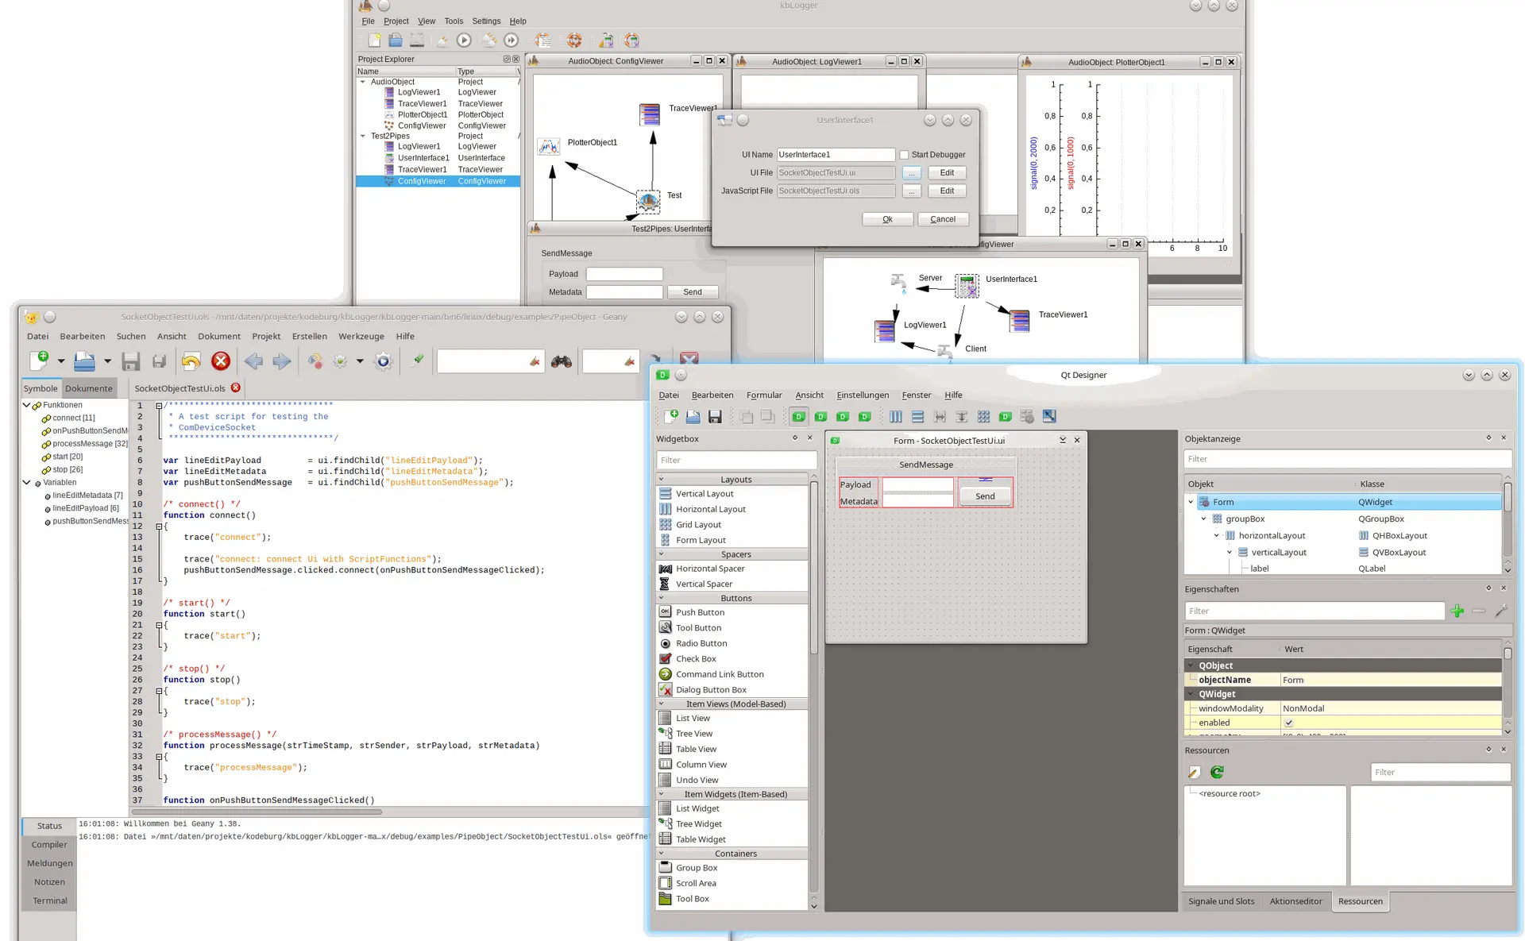Screen dimensions: 1525x941
Task: Click Edit button next to JavaScript File
Action: [947, 191]
